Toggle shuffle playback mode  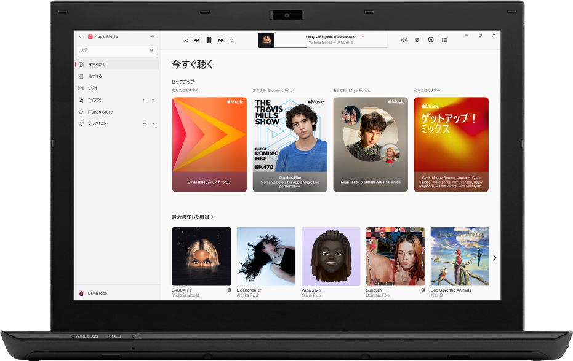pos(185,39)
